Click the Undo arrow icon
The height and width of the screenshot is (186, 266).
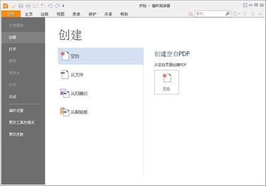(x=50, y=6)
